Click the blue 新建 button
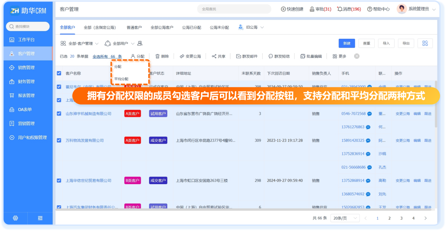The height and width of the screenshot is (231, 446). pyautogui.click(x=347, y=43)
